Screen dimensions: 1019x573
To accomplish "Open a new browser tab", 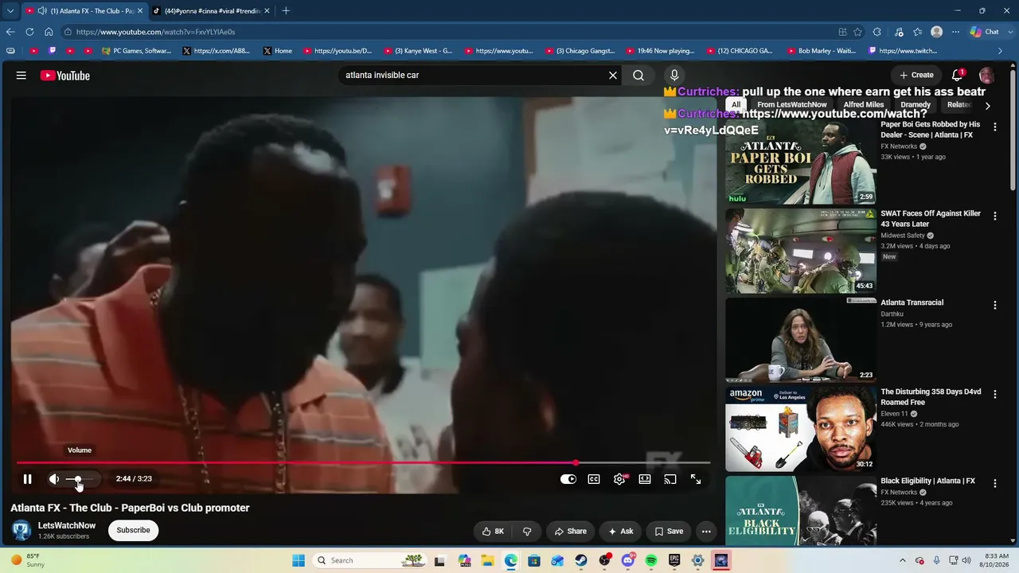I will pyautogui.click(x=286, y=11).
